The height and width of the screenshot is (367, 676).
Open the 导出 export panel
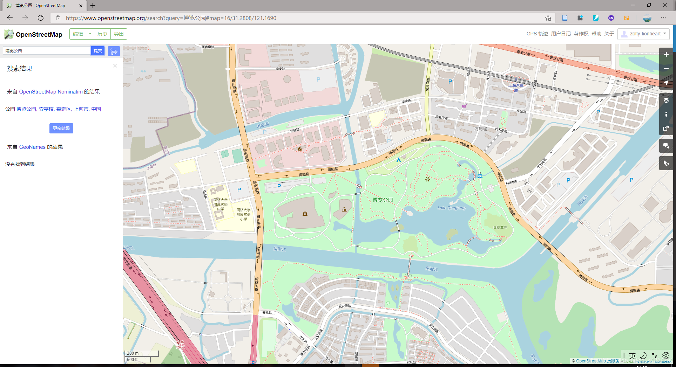(x=119, y=34)
